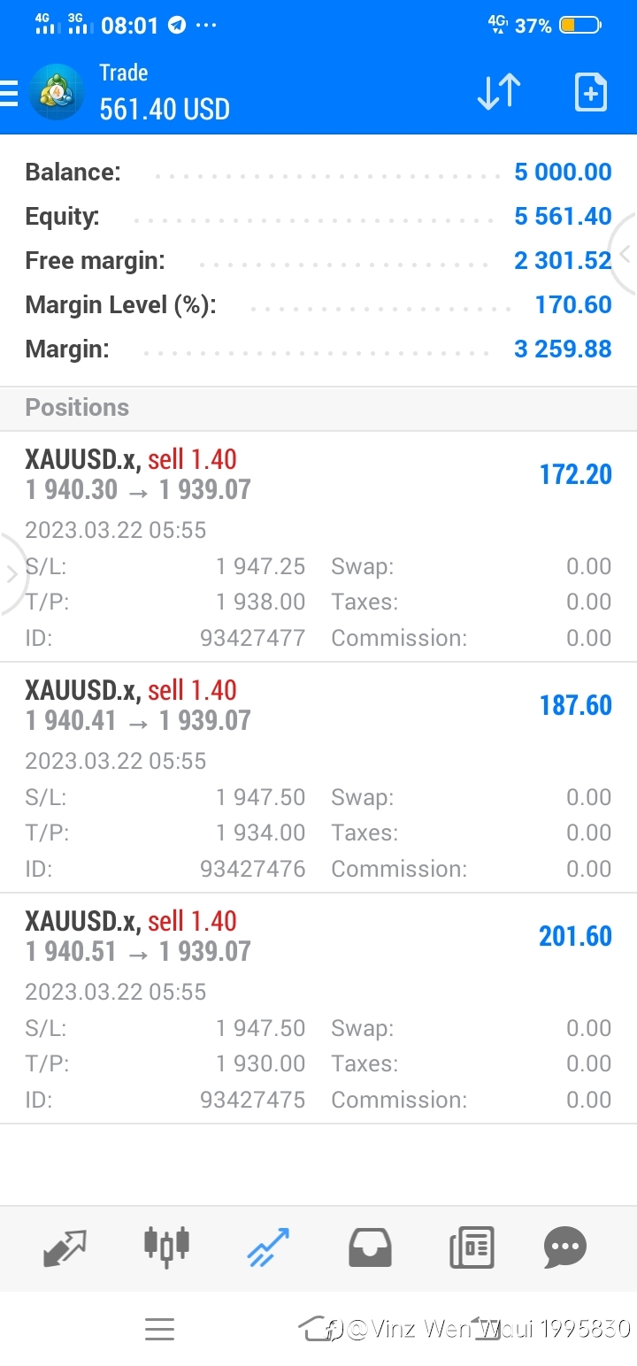Expand the left side chevron handle
Image resolution: width=637 pixels, height=1366 pixels.
(12, 574)
